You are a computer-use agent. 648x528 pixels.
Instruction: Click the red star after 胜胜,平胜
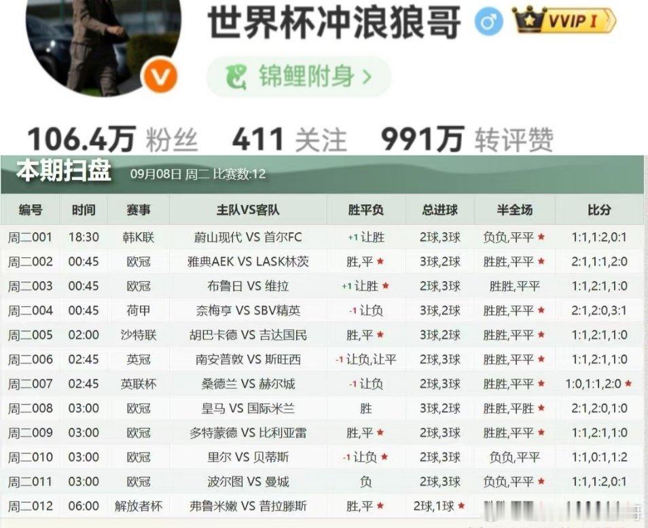tap(541, 408)
